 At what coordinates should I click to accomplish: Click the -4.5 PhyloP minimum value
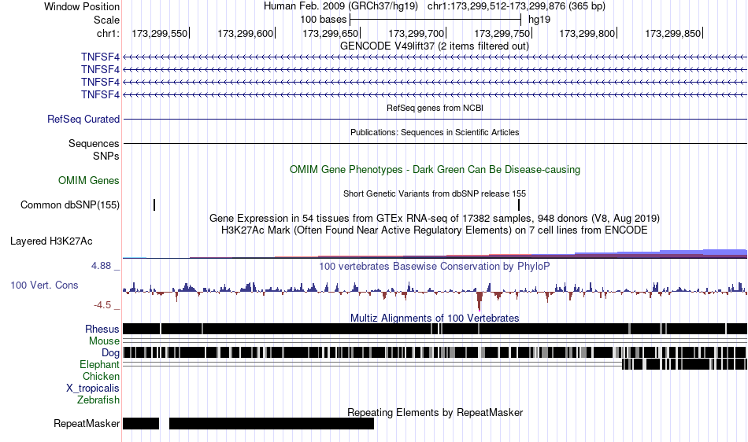pyautogui.click(x=102, y=305)
